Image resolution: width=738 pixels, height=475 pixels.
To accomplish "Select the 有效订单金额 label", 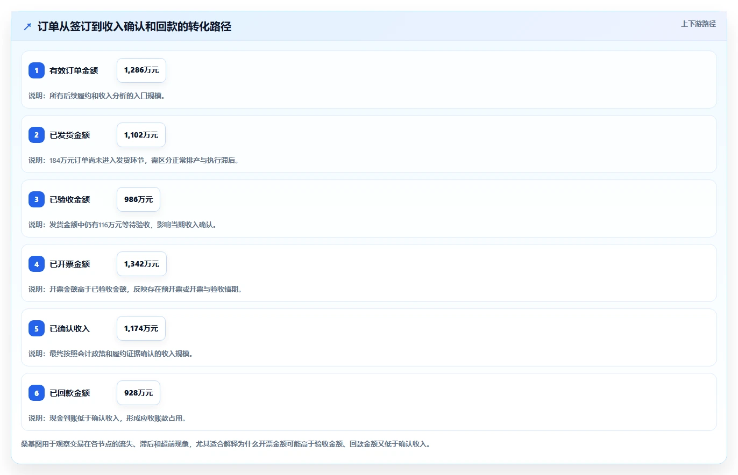I will coord(74,70).
